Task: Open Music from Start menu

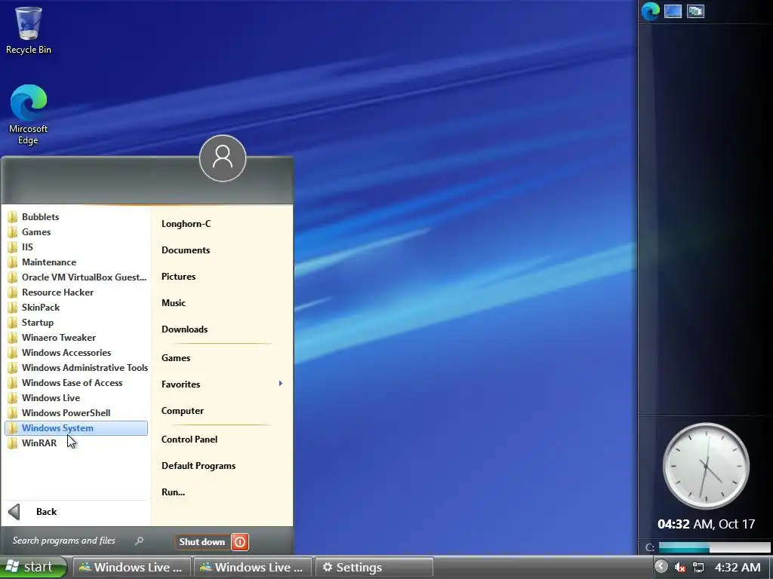Action: 174,303
